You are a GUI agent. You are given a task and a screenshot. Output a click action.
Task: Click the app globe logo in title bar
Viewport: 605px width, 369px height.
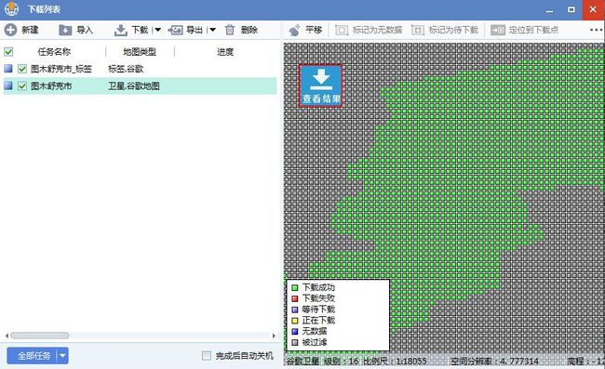pos(11,9)
